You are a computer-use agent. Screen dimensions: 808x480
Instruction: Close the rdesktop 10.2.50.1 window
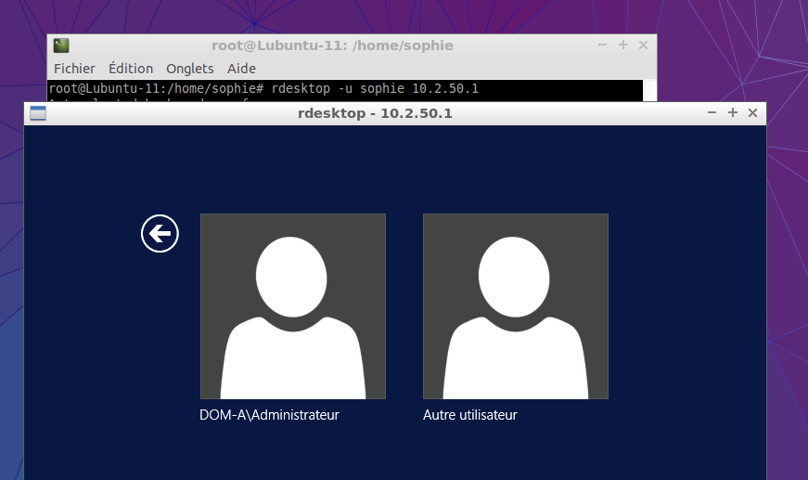coord(753,112)
